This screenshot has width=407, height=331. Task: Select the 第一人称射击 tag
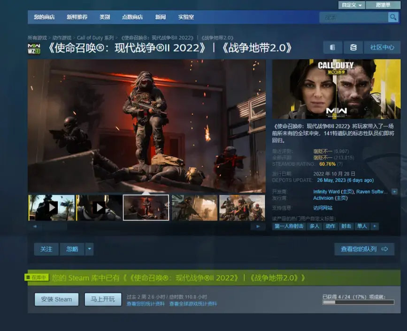pos(289,226)
